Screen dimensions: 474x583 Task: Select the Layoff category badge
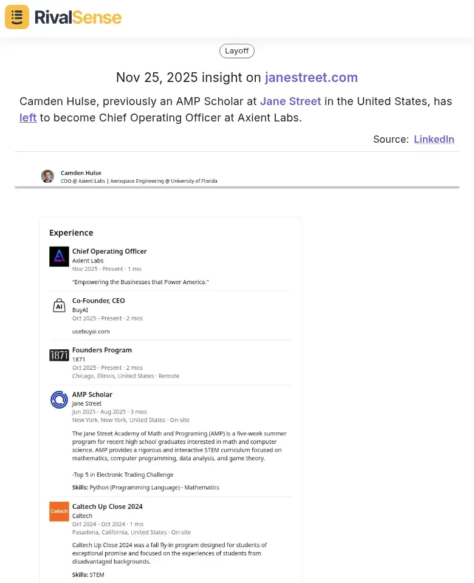click(236, 51)
